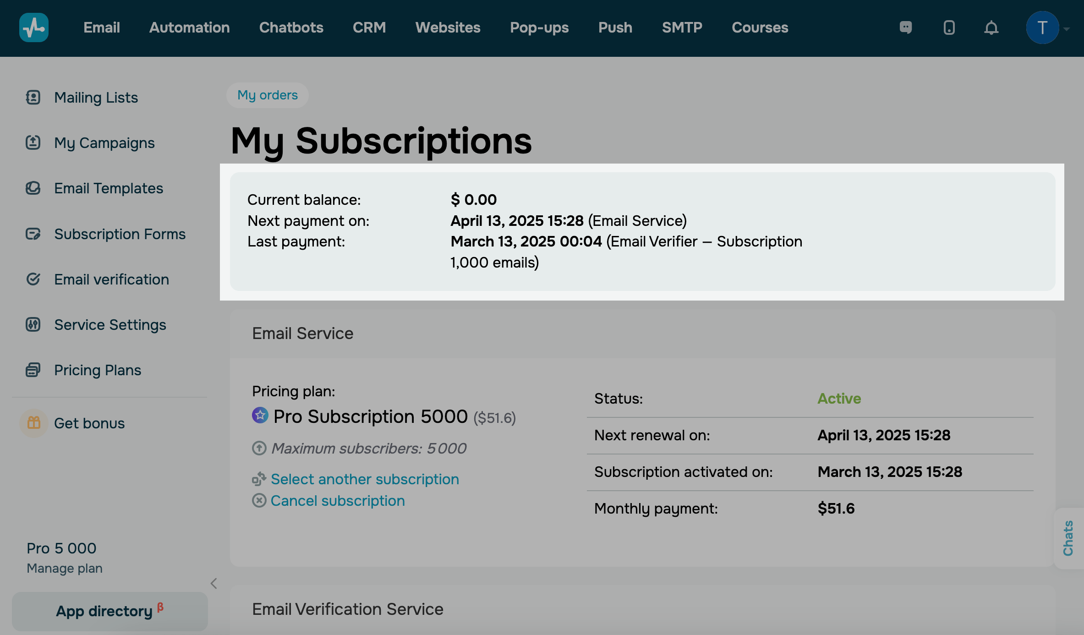Click the Get bonus gift icon
Screen dimensions: 1084x635
[34, 423]
